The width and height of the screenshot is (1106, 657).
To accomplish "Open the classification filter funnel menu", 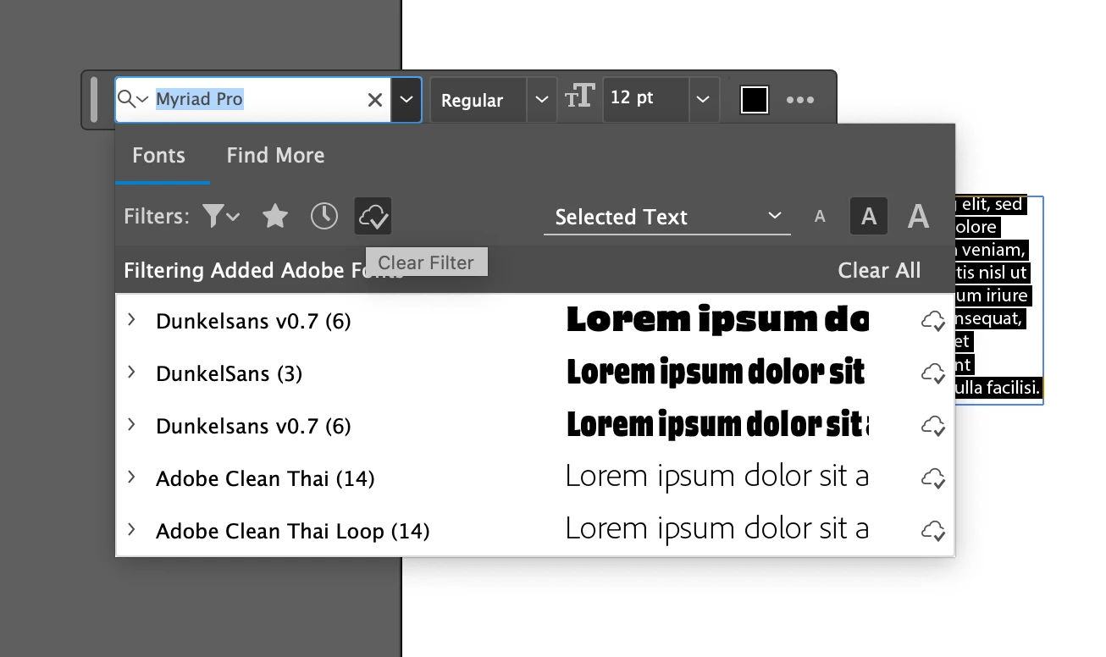I will [221, 217].
